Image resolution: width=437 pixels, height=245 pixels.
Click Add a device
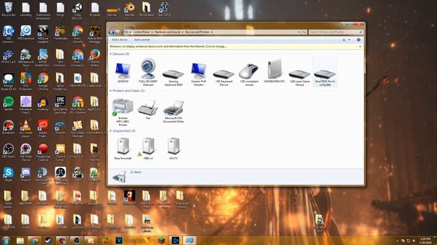coord(119,40)
